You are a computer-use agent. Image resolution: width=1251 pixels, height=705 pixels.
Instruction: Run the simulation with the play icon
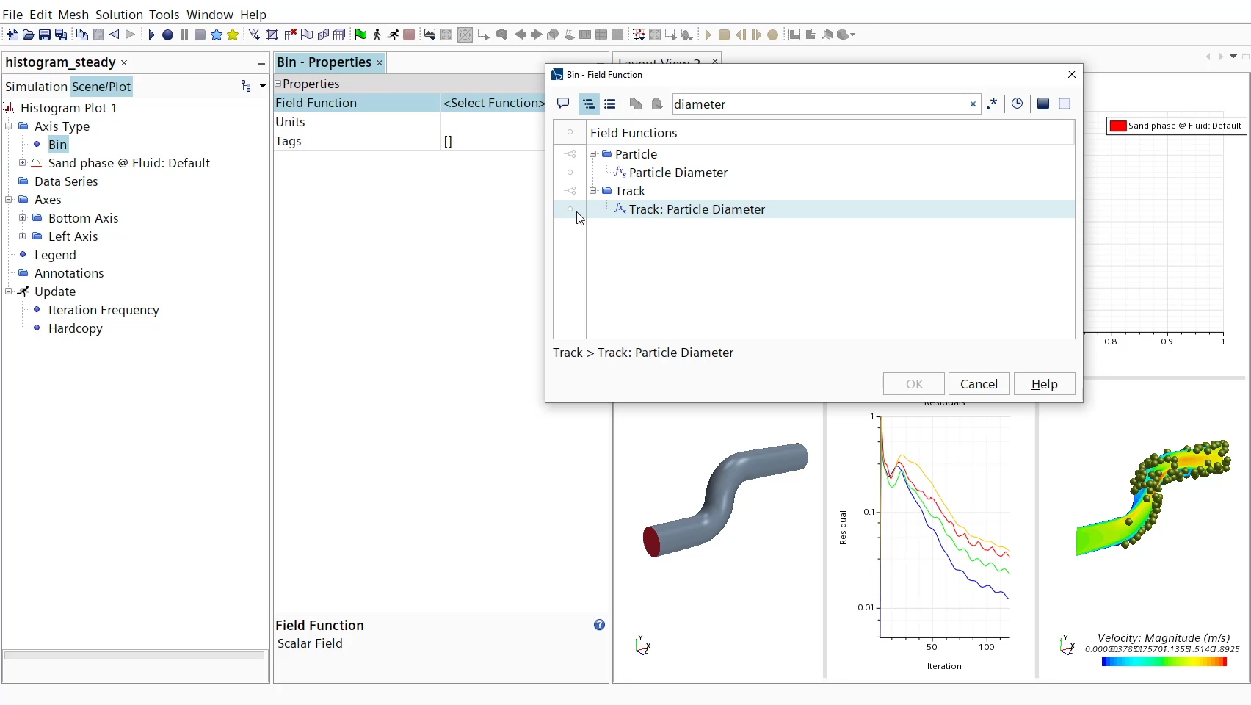pos(152,35)
